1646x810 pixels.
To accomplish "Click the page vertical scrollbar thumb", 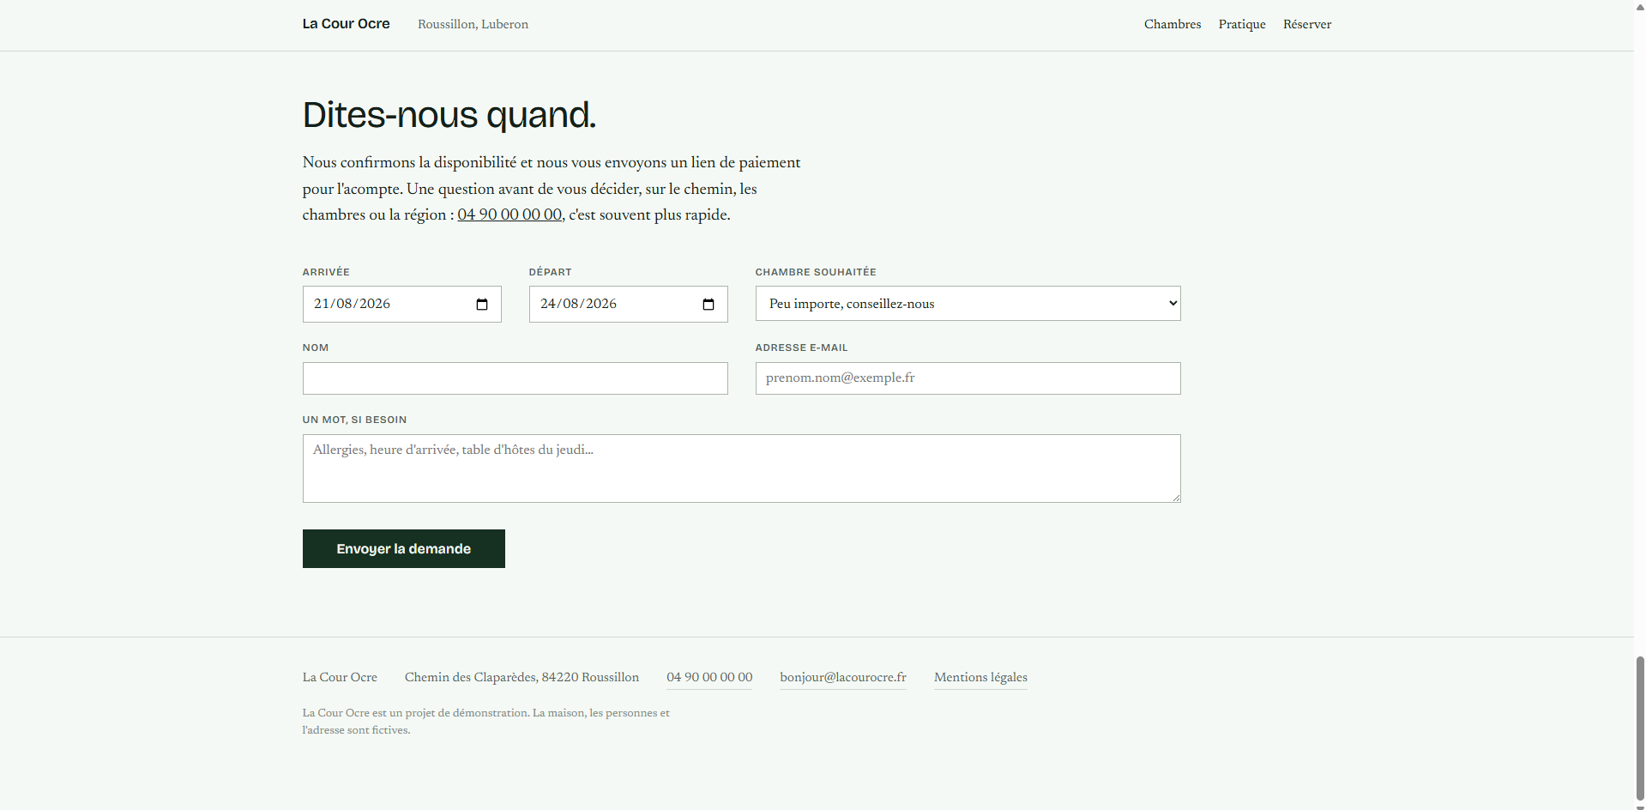I will (1640, 728).
